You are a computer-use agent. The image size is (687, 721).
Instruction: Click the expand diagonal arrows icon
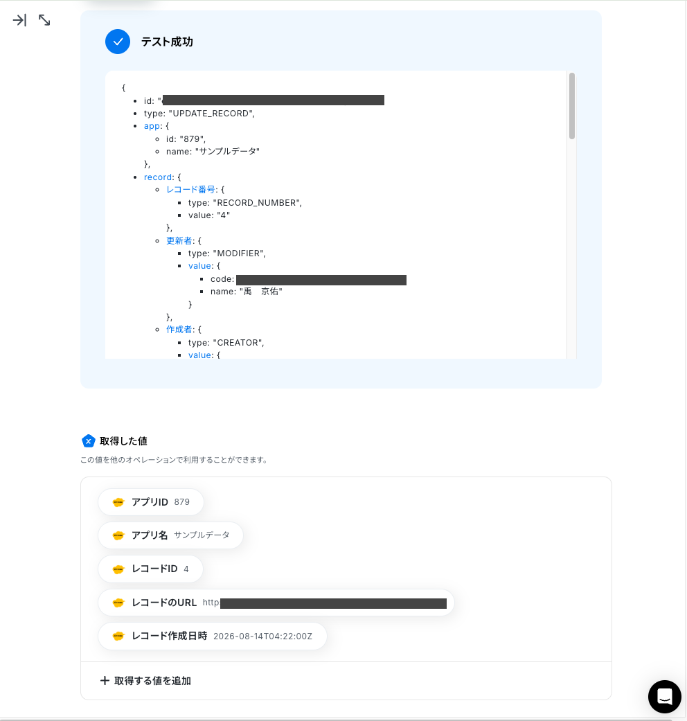(x=44, y=20)
